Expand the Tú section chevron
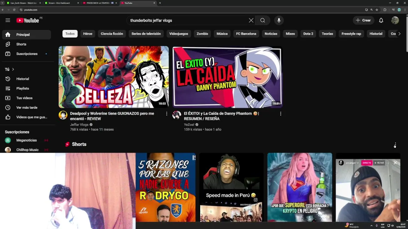Screen dimensions: 408x229 pos(13,69)
